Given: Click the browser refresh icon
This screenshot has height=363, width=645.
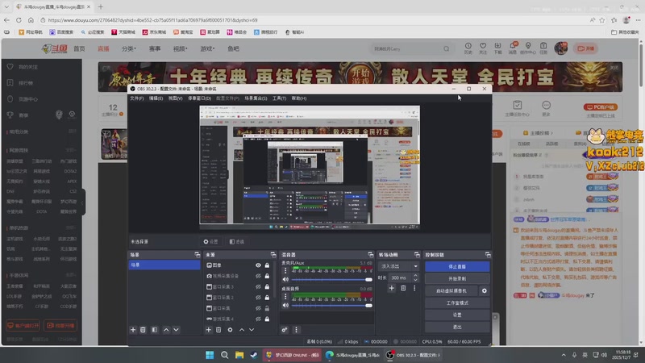Looking at the screenshot, I should (19, 19).
